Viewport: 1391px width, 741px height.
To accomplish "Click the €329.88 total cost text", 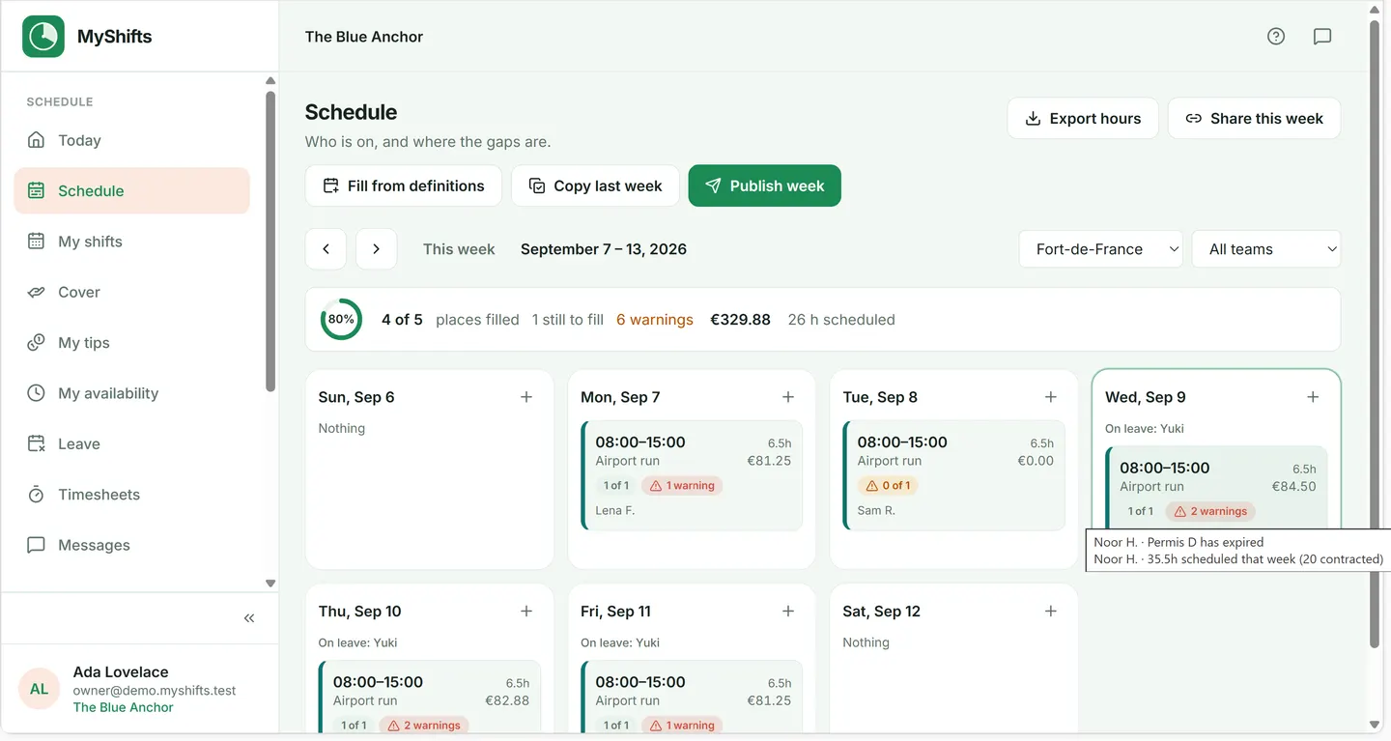I will tap(741, 320).
